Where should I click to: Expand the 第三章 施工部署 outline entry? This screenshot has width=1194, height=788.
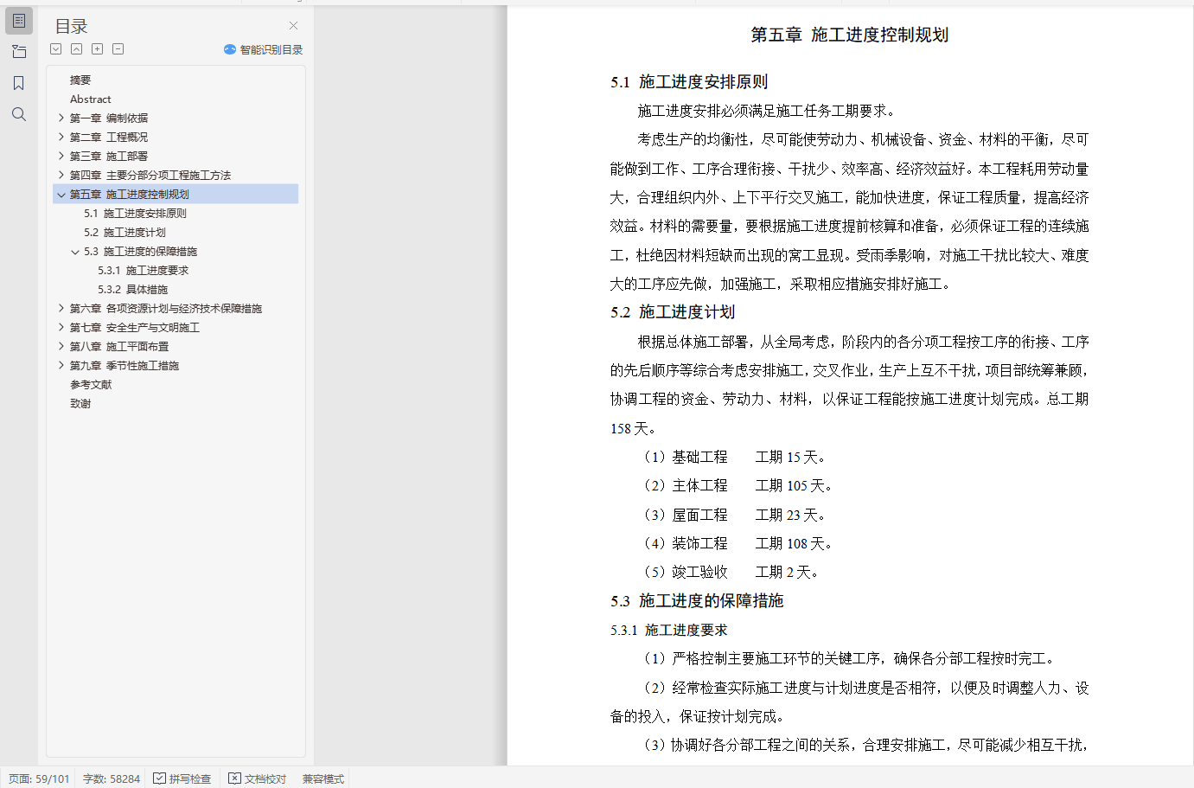click(x=61, y=156)
